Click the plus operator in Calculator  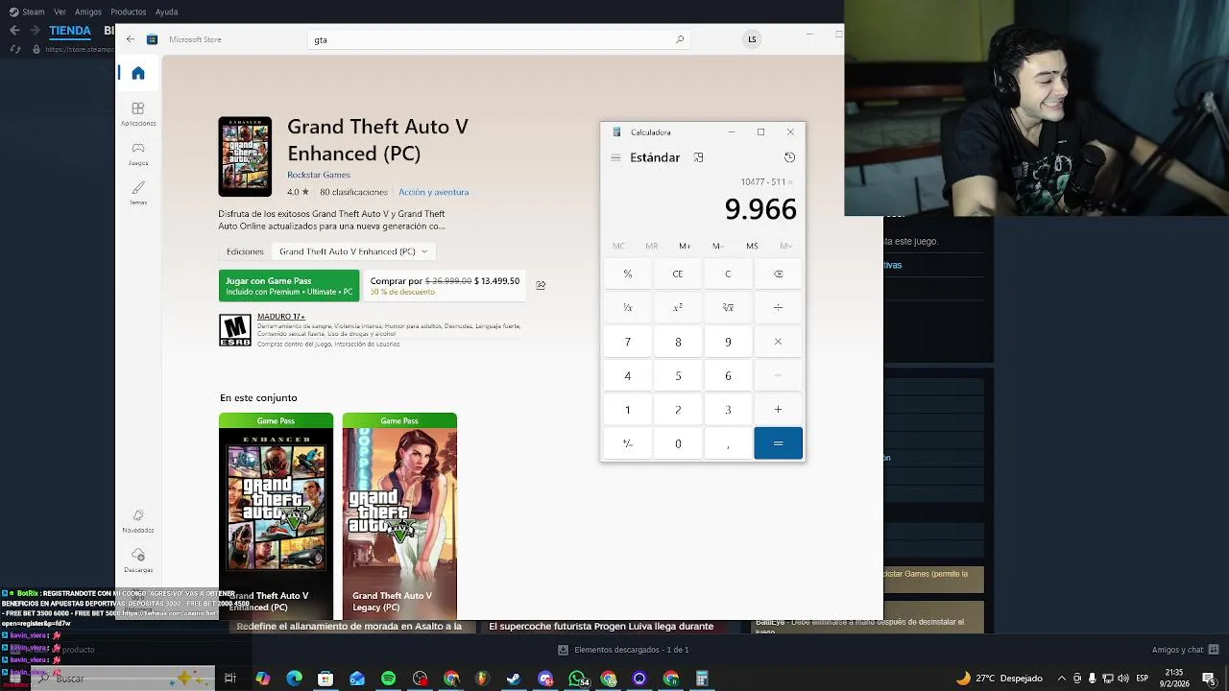(x=778, y=410)
